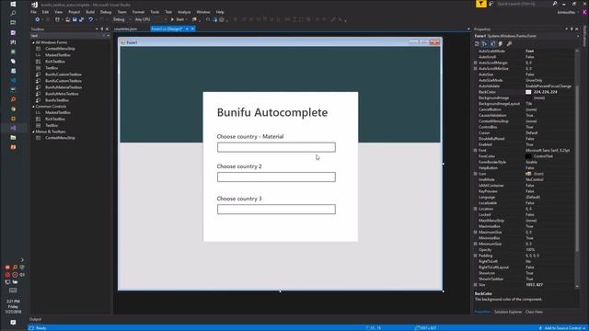Screen dimensions: 589x331
Task: Click the Start debugging button
Action: click(x=178, y=19)
